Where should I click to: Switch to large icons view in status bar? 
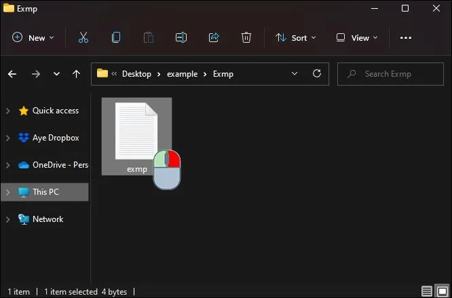(442, 291)
